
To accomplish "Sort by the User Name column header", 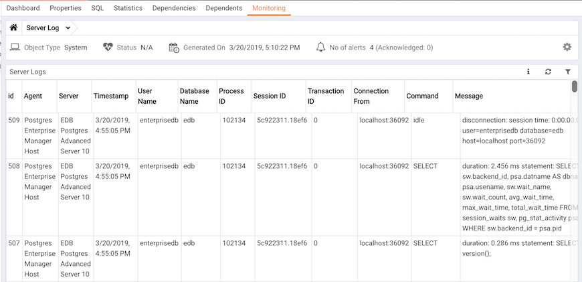I will coord(157,96).
